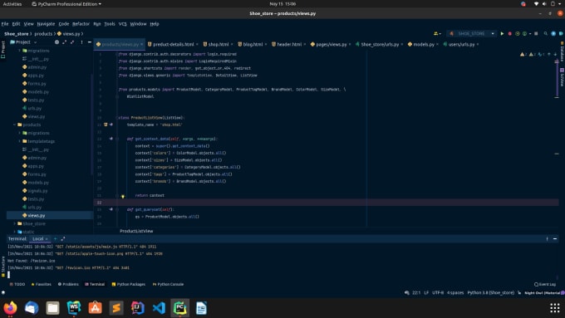Switch to the Shoe_store/urls.py tab

380,44
